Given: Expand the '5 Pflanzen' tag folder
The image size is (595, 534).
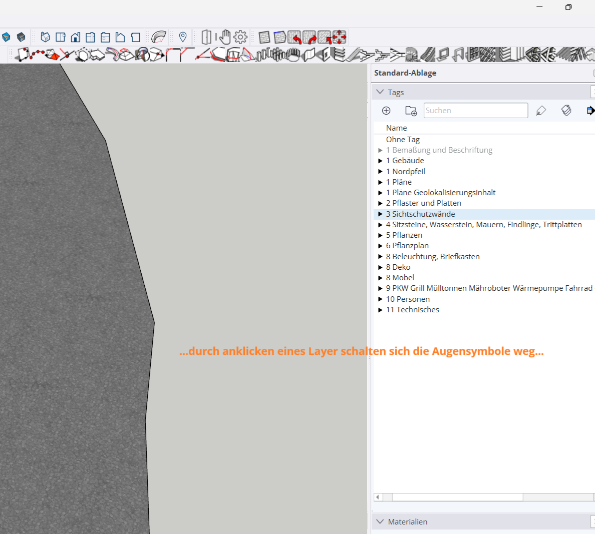Looking at the screenshot, I should coord(380,235).
